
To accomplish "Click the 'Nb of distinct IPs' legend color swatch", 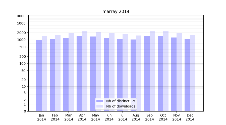I will point(100,101).
